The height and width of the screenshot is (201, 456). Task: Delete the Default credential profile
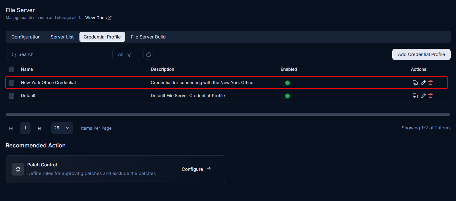coord(431,96)
